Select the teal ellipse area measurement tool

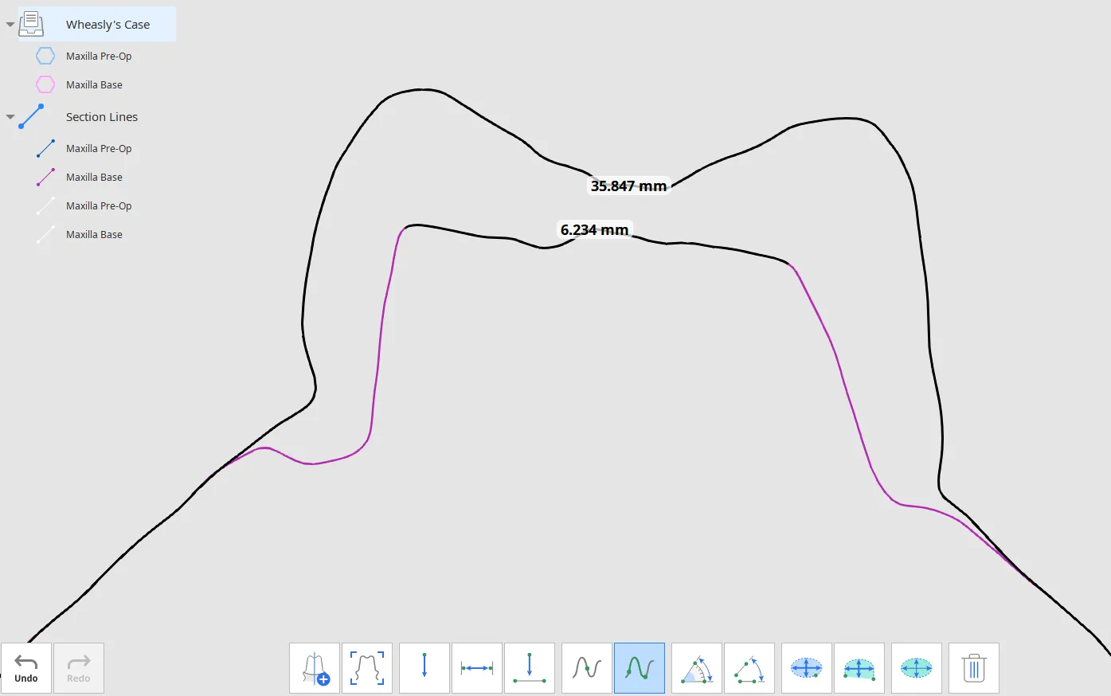pos(917,668)
